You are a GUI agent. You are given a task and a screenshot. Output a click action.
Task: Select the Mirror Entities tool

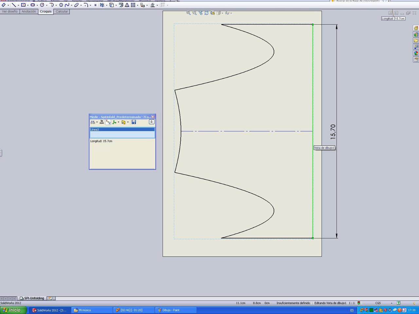pos(127,5)
